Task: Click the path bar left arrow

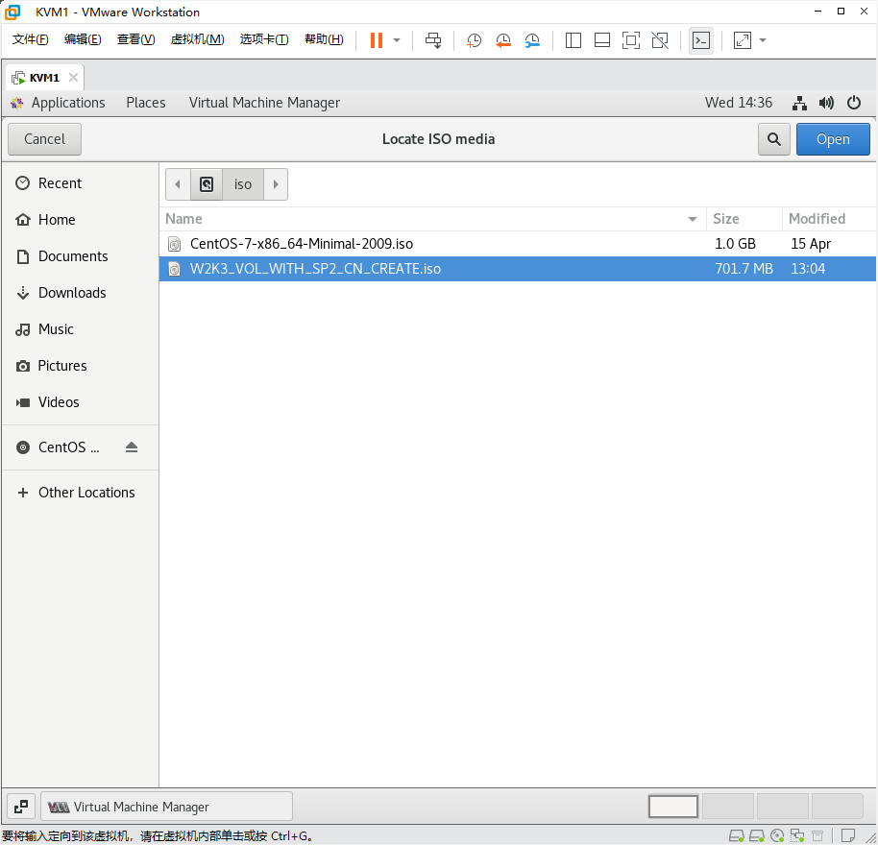Action: 178,184
